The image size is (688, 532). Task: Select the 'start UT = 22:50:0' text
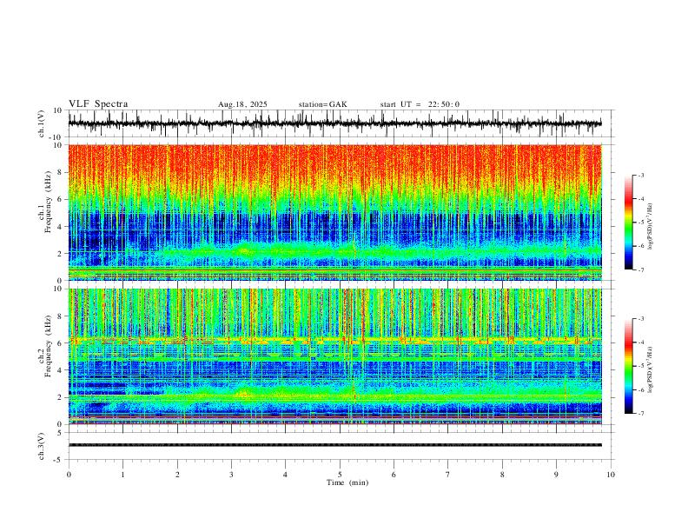tap(420, 104)
